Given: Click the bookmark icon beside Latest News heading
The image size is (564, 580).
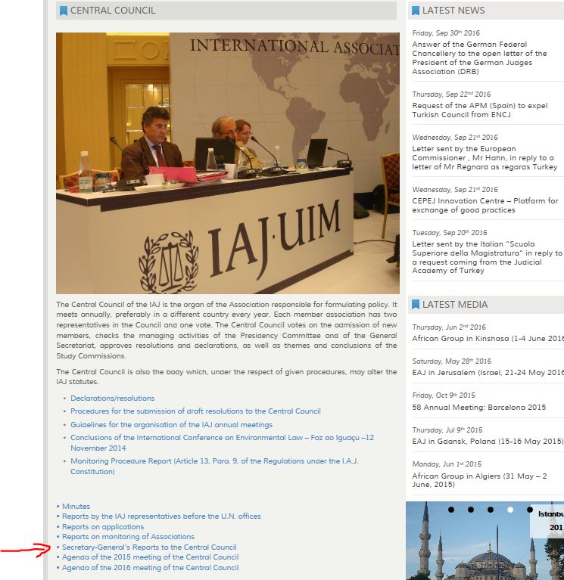Looking at the screenshot, I should (x=416, y=11).
